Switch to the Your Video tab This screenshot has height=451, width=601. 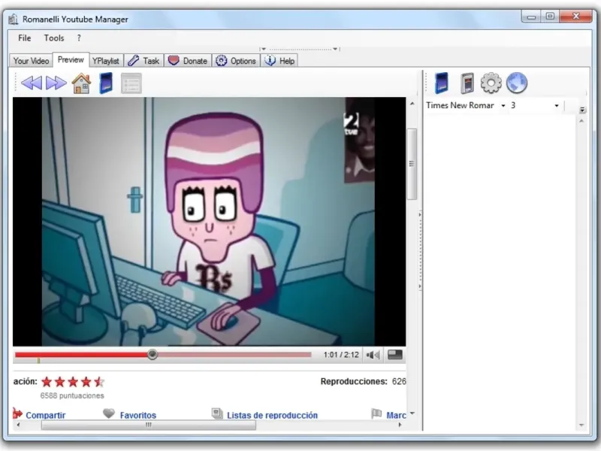tap(31, 61)
